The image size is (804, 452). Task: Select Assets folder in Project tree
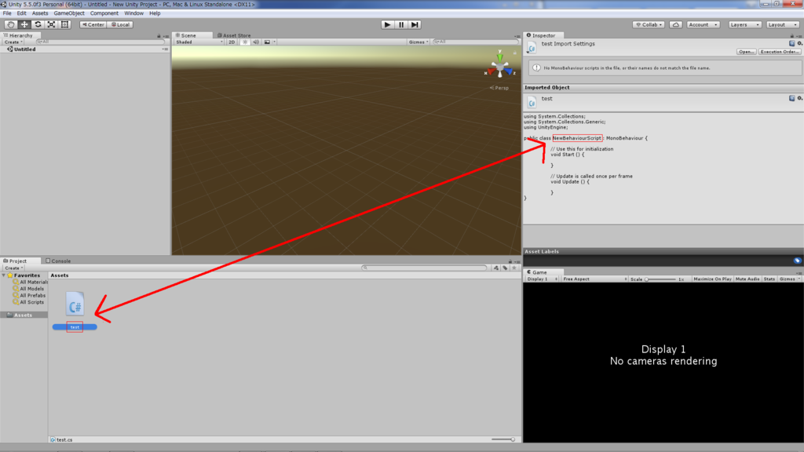click(x=24, y=315)
